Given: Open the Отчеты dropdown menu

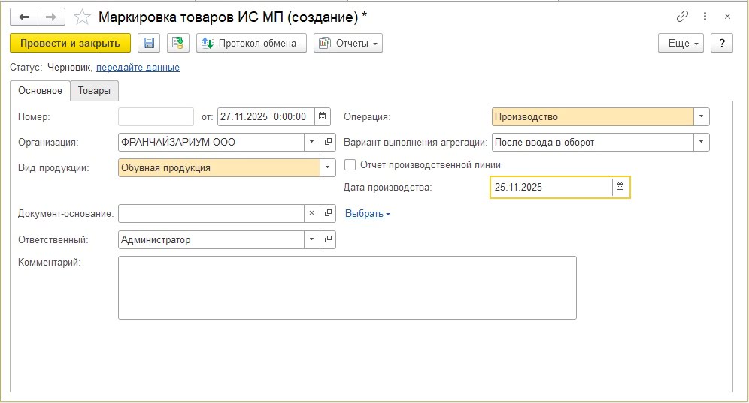Looking at the screenshot, I should (348, 44).
